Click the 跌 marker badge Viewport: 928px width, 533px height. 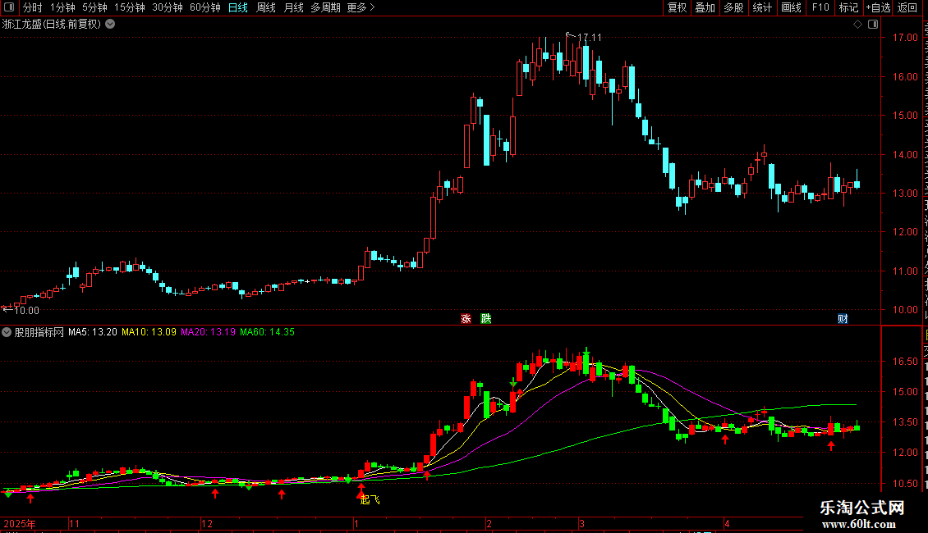coord(486,318)
